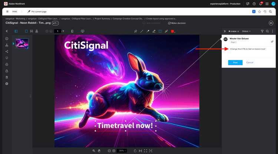
Task: Click the rotate view icon
Action: pyautogui.click(x=135, y=151)
